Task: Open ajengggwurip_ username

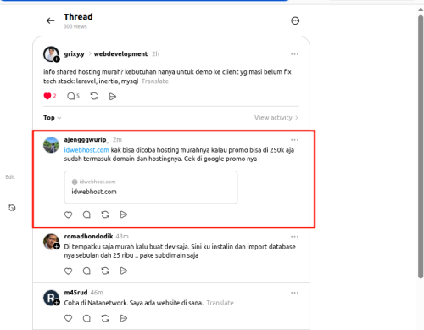Action: (x=86, y=139)
